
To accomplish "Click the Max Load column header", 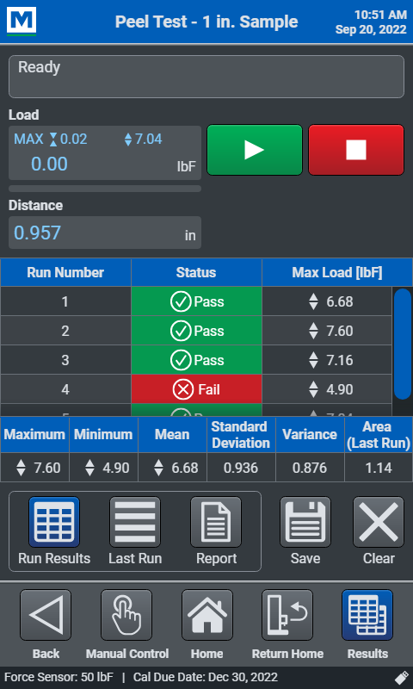I will [x=337, y=272].
